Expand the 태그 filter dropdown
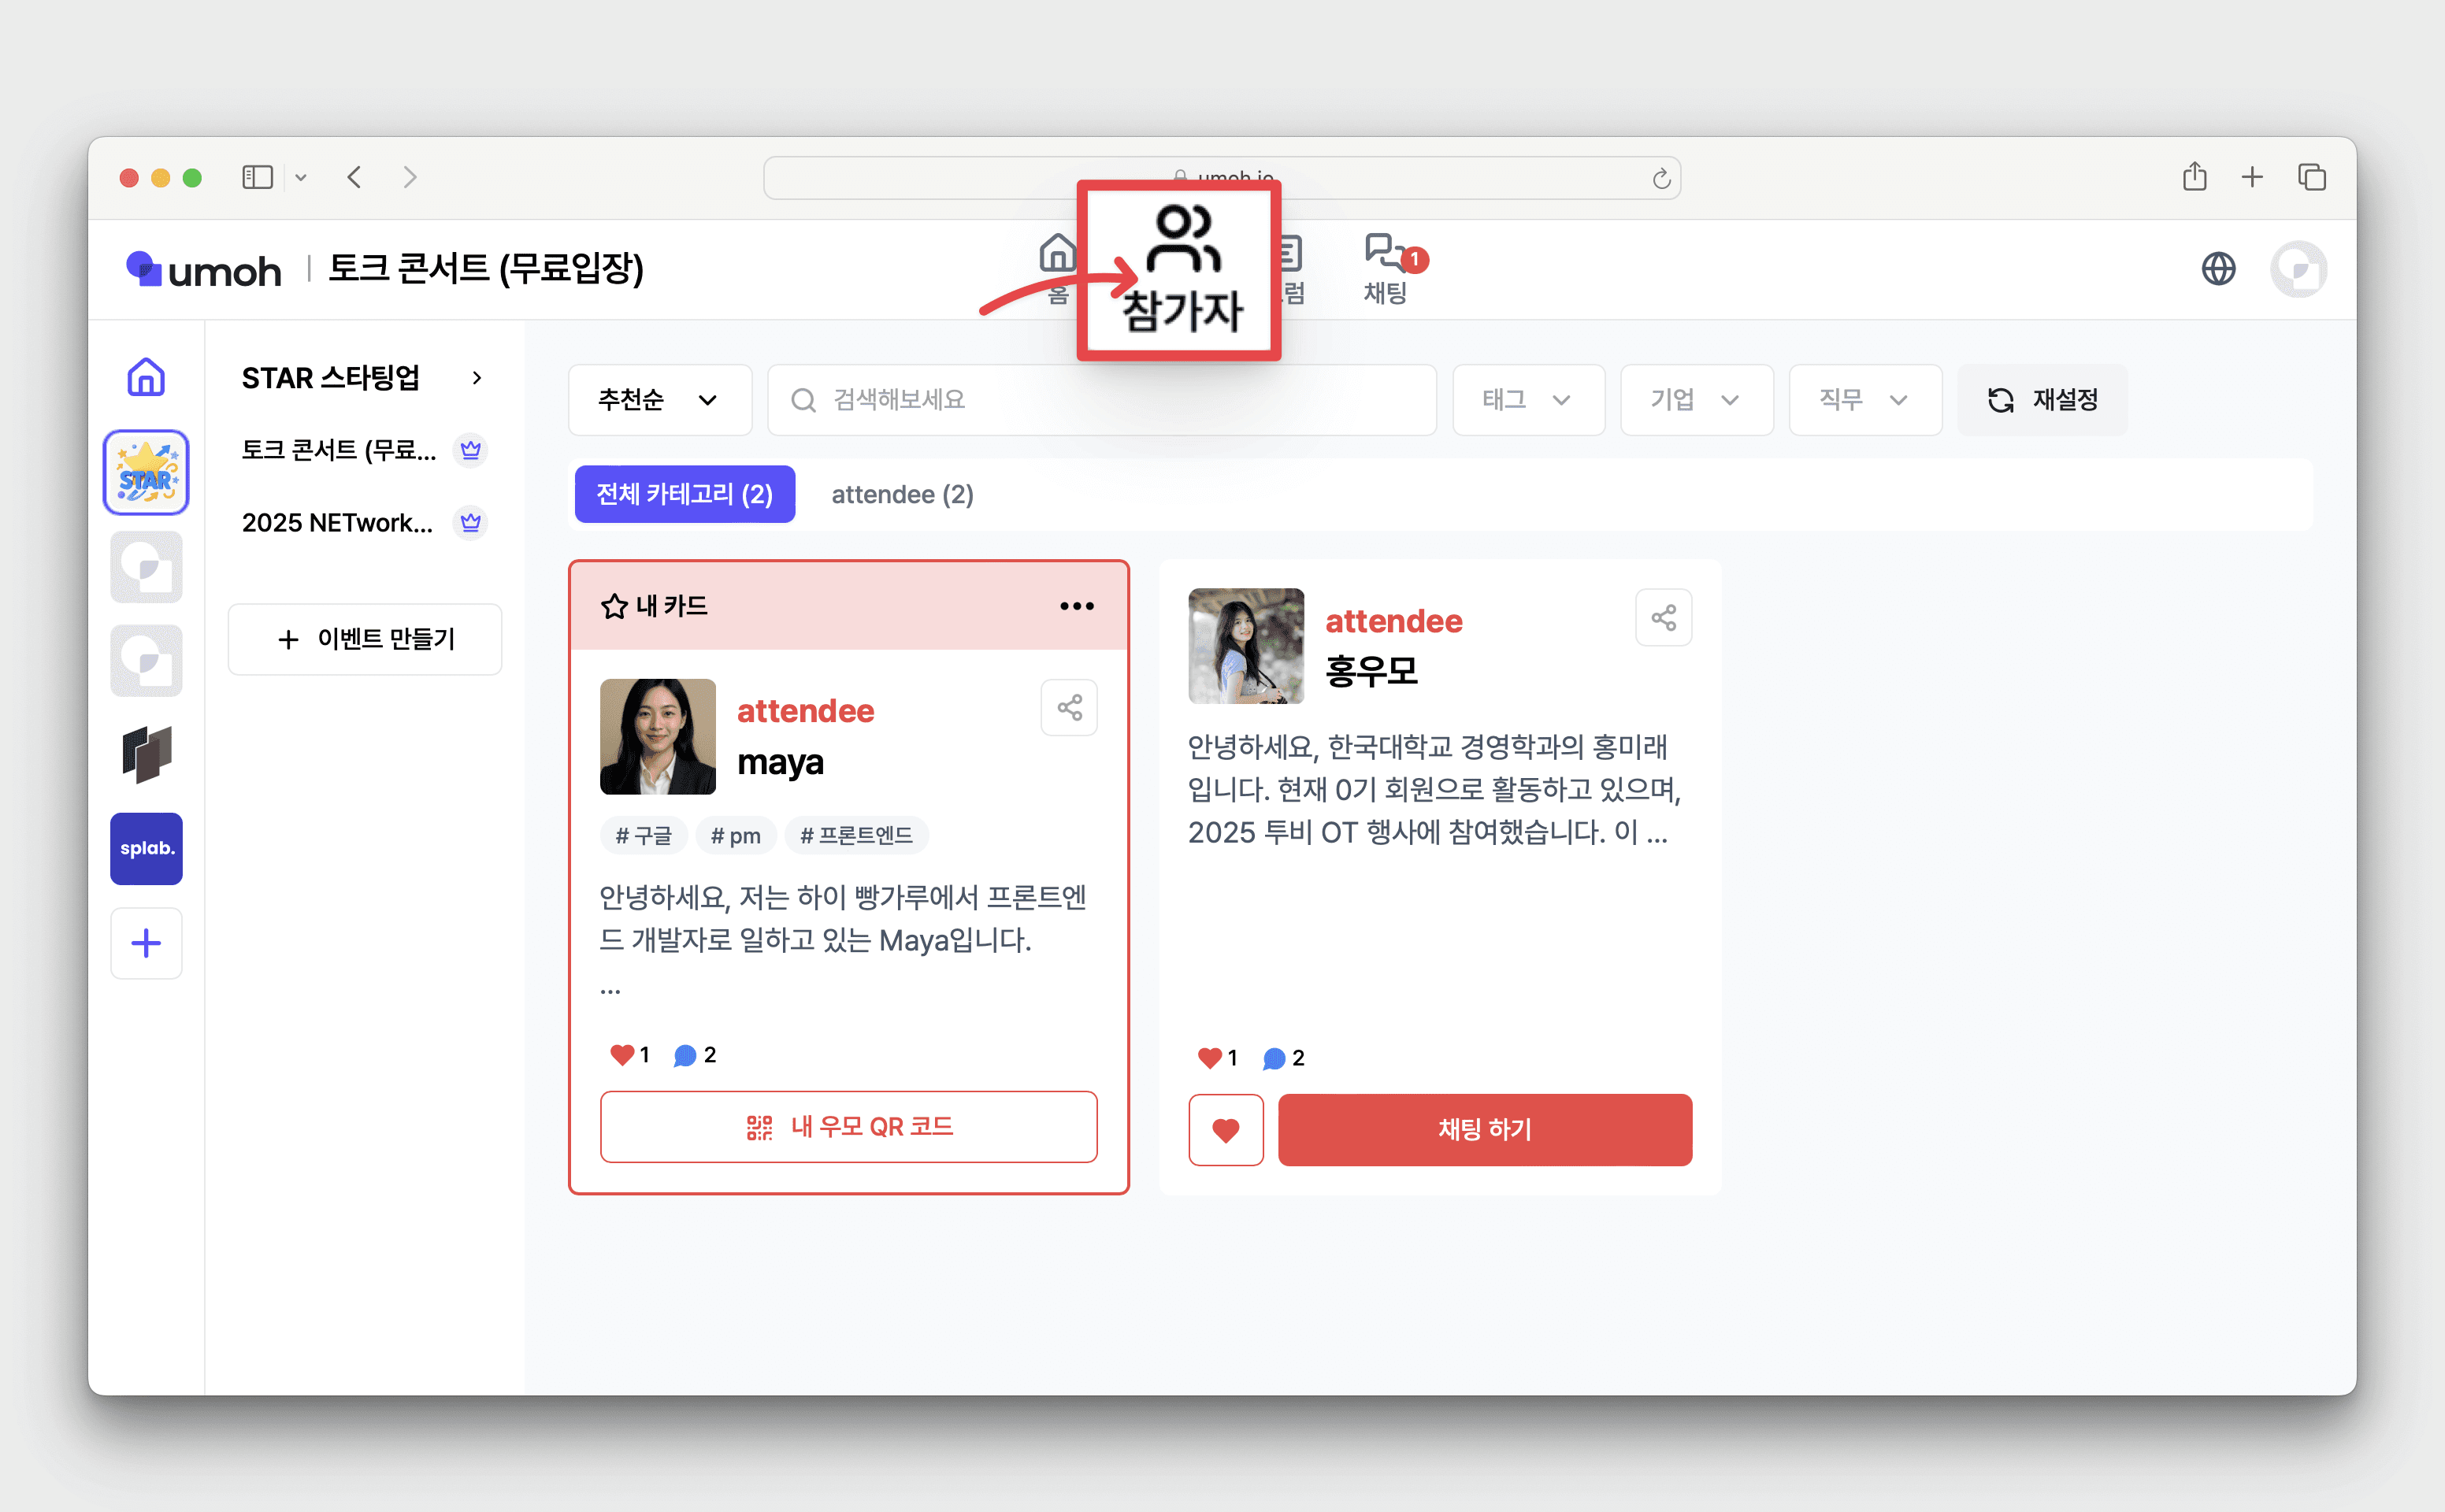The height and width of the screenshot is (1512, 2445). pos(1527,400)
